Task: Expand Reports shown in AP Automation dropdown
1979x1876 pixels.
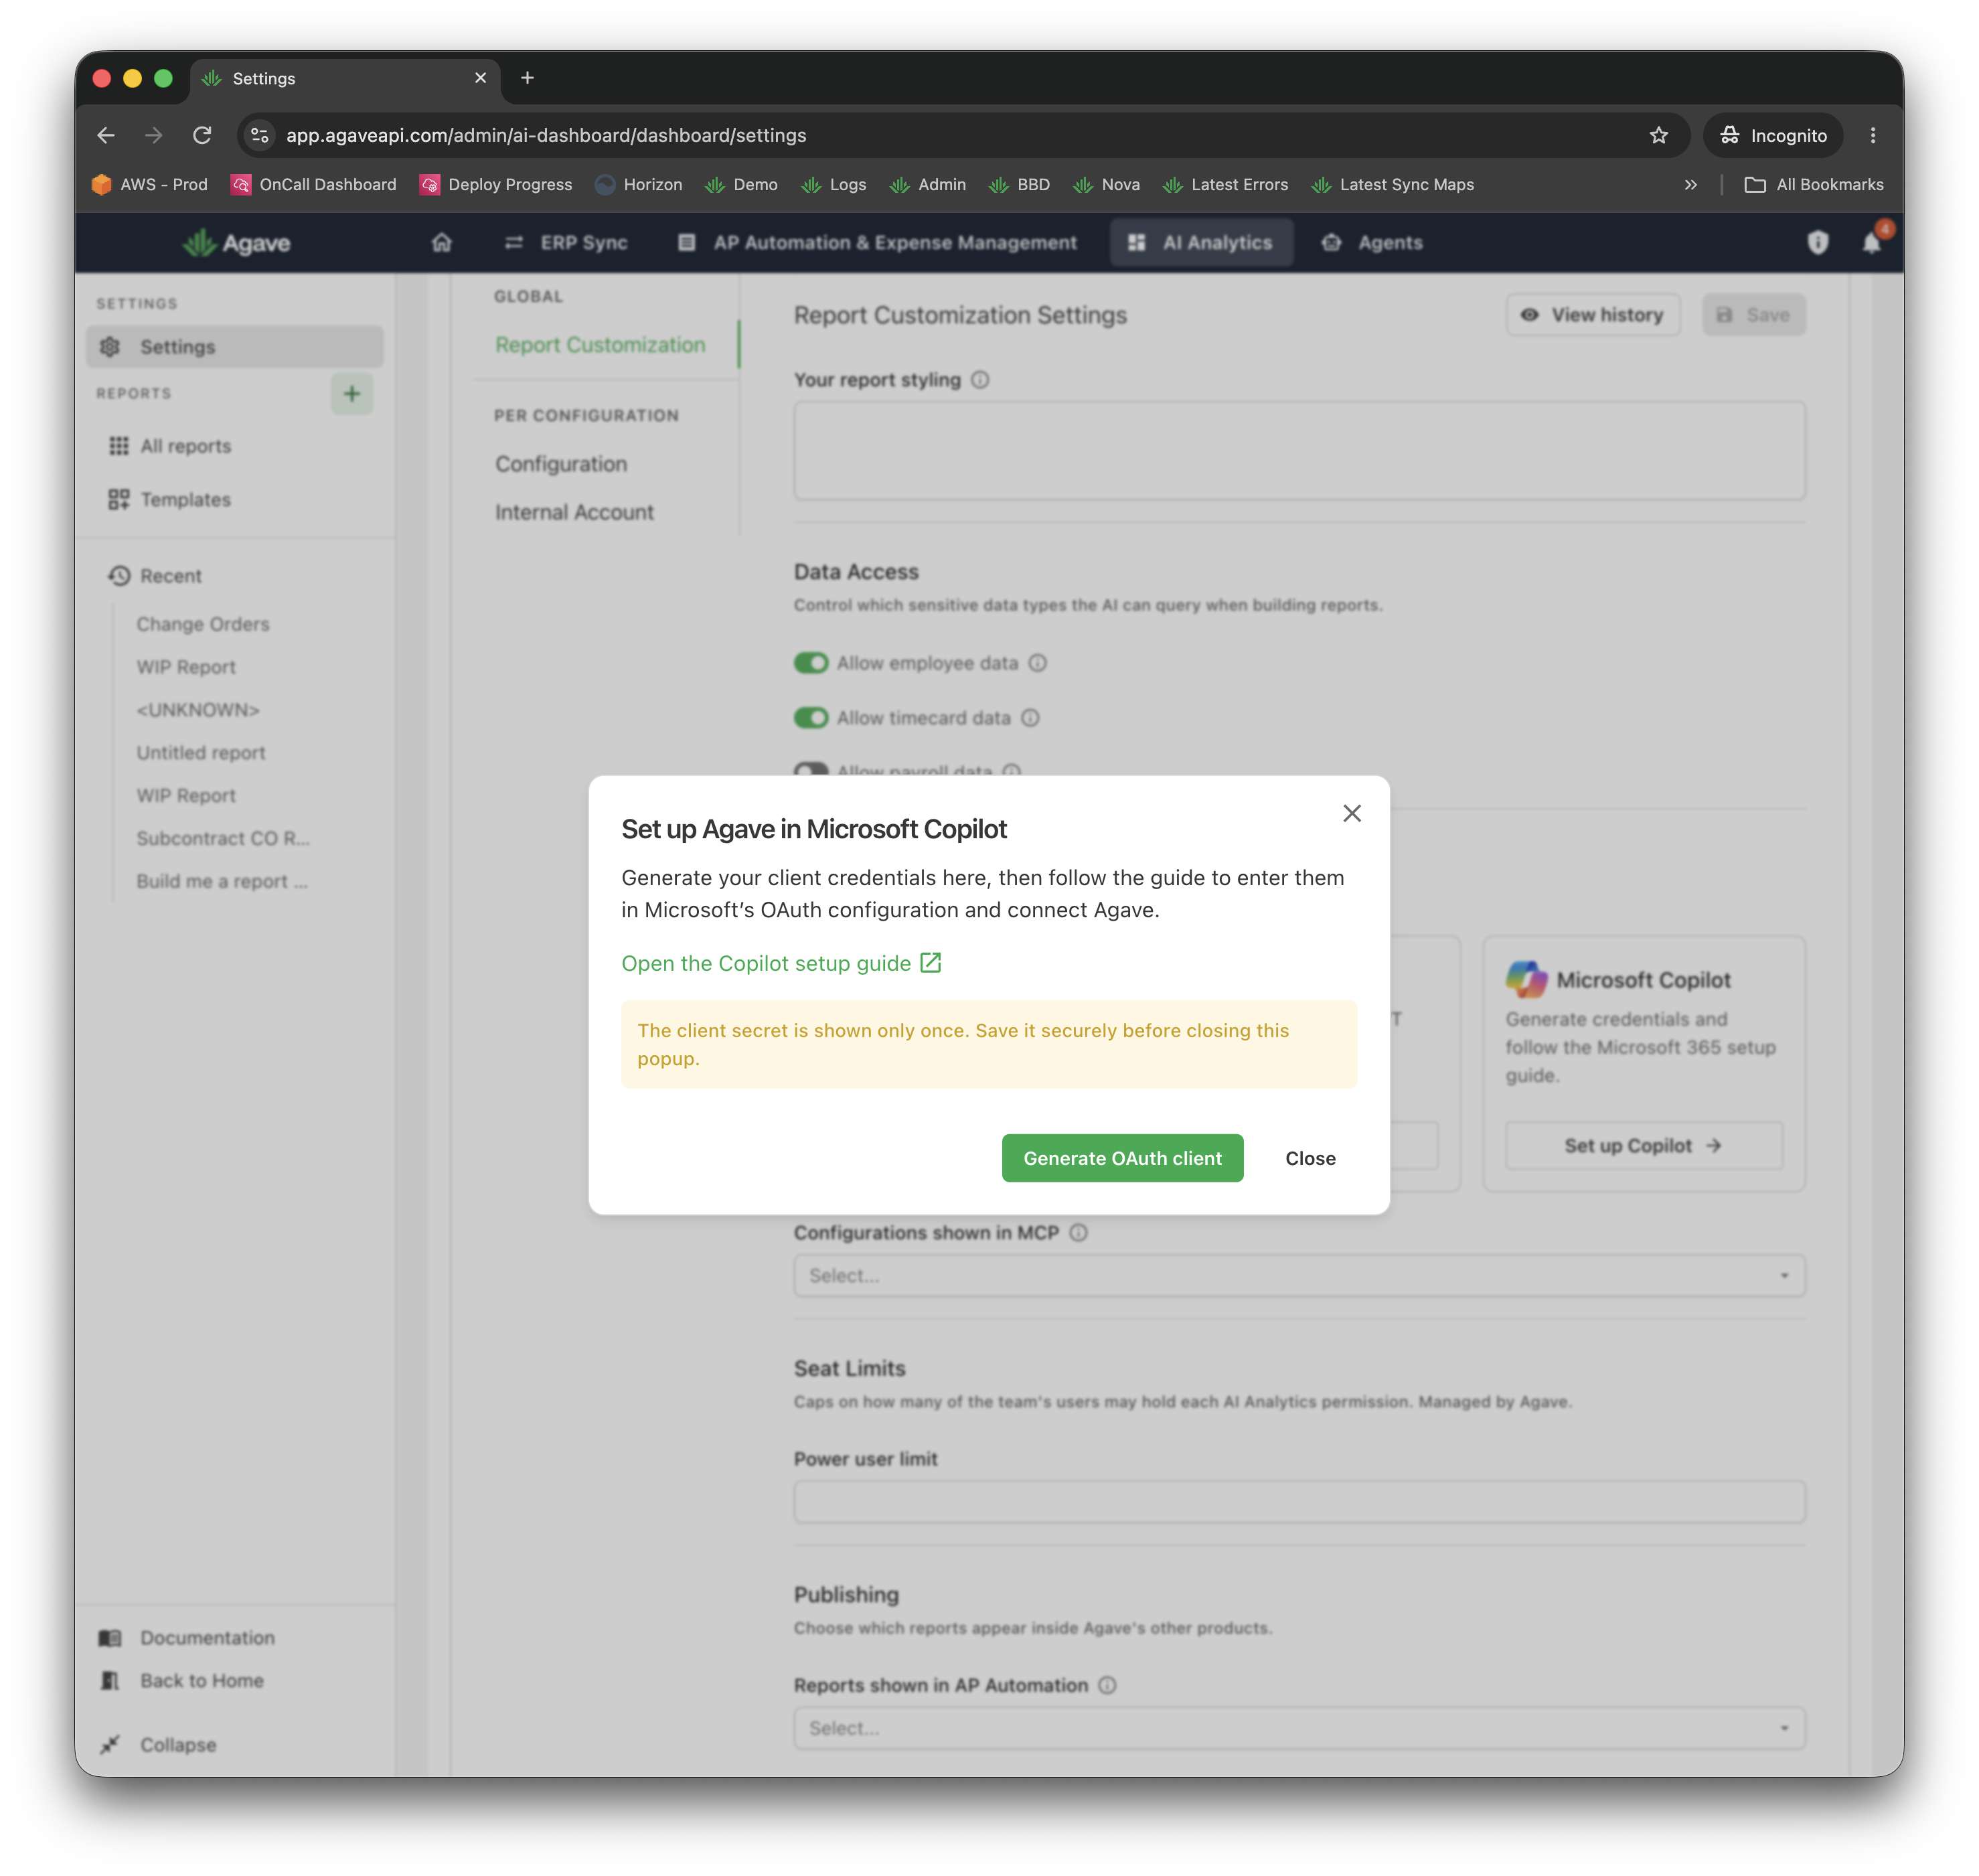Action: tap(1299, 1727)
